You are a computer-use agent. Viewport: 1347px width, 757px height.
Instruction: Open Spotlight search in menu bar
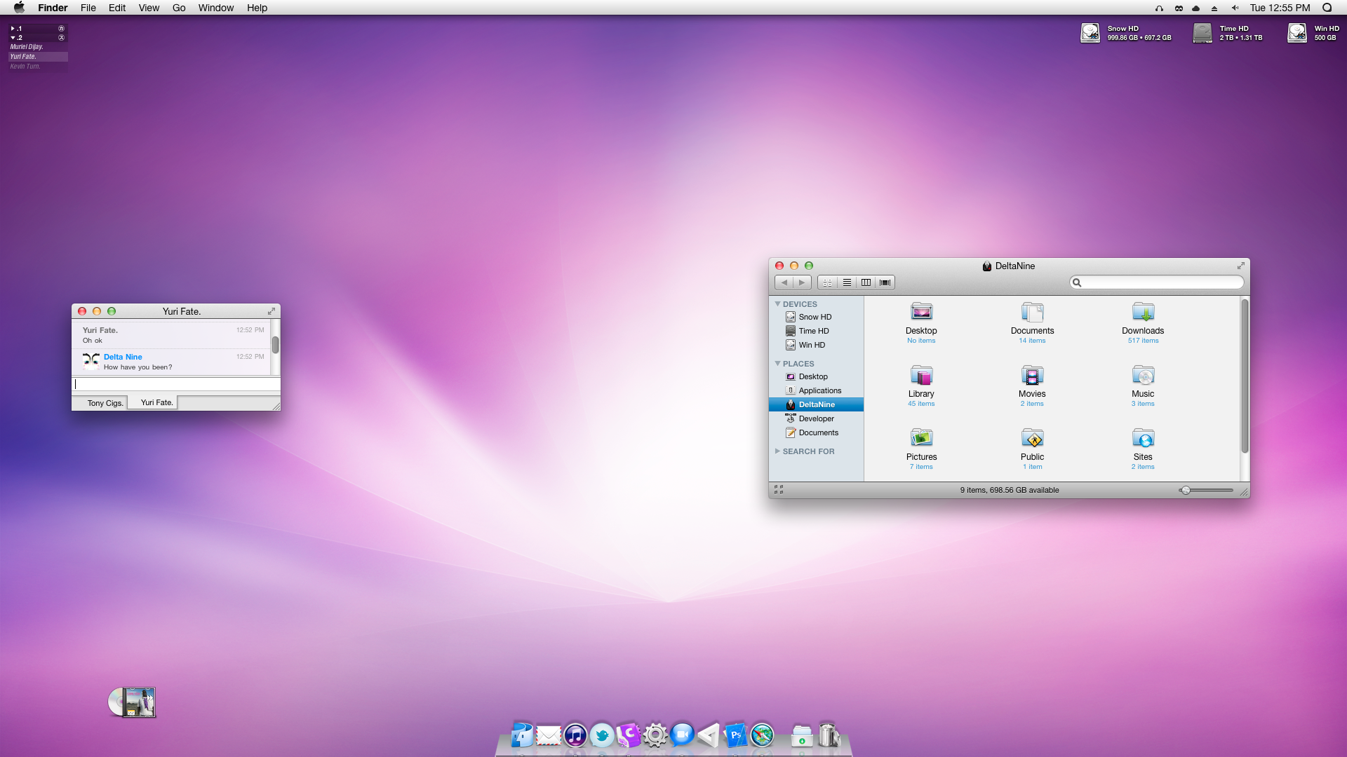(1327, 8)
